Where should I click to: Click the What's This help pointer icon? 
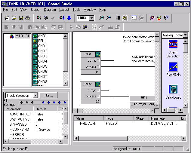coord(166,18)
